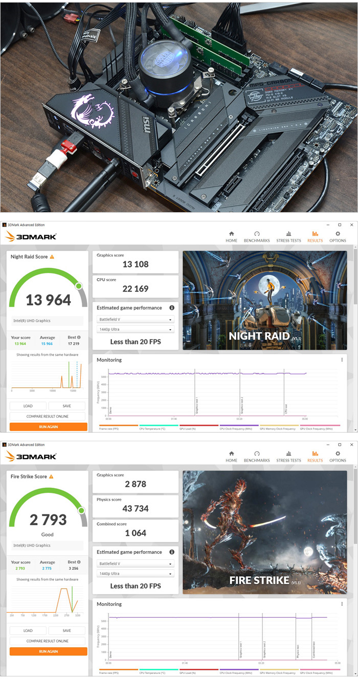This screenshot has height=679, width=358.
Task: Click RUN AGAIN in Night Raid window
Action: (x=49, y=426)
